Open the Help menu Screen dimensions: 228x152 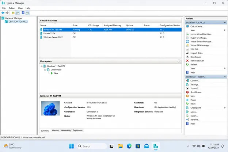point(28,8)
